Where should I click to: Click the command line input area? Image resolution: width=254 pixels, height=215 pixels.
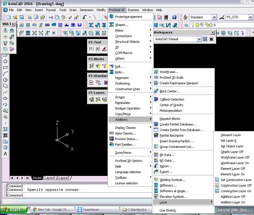pos(79,195)
